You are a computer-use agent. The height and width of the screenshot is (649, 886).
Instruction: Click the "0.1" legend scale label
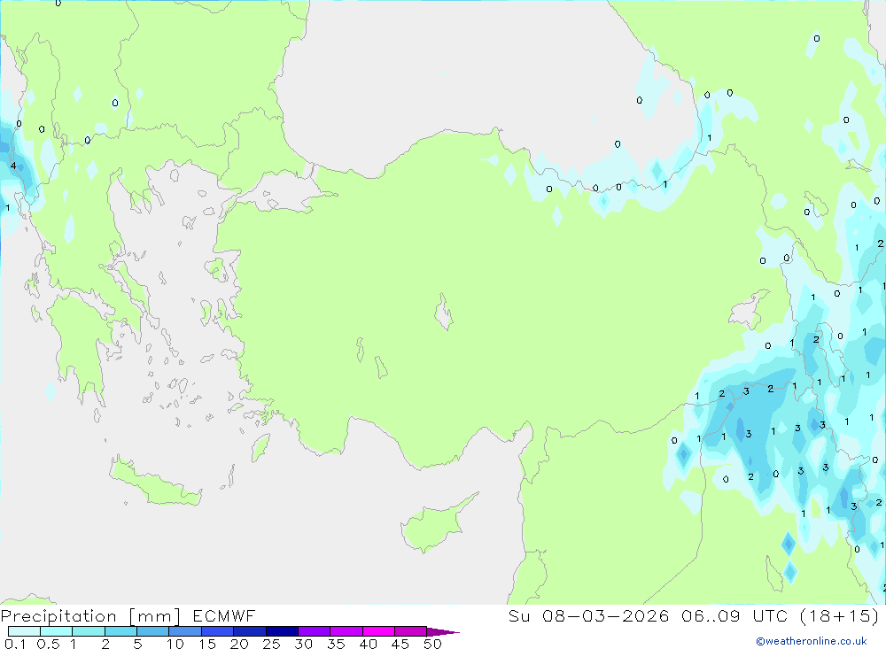(15, 644)
